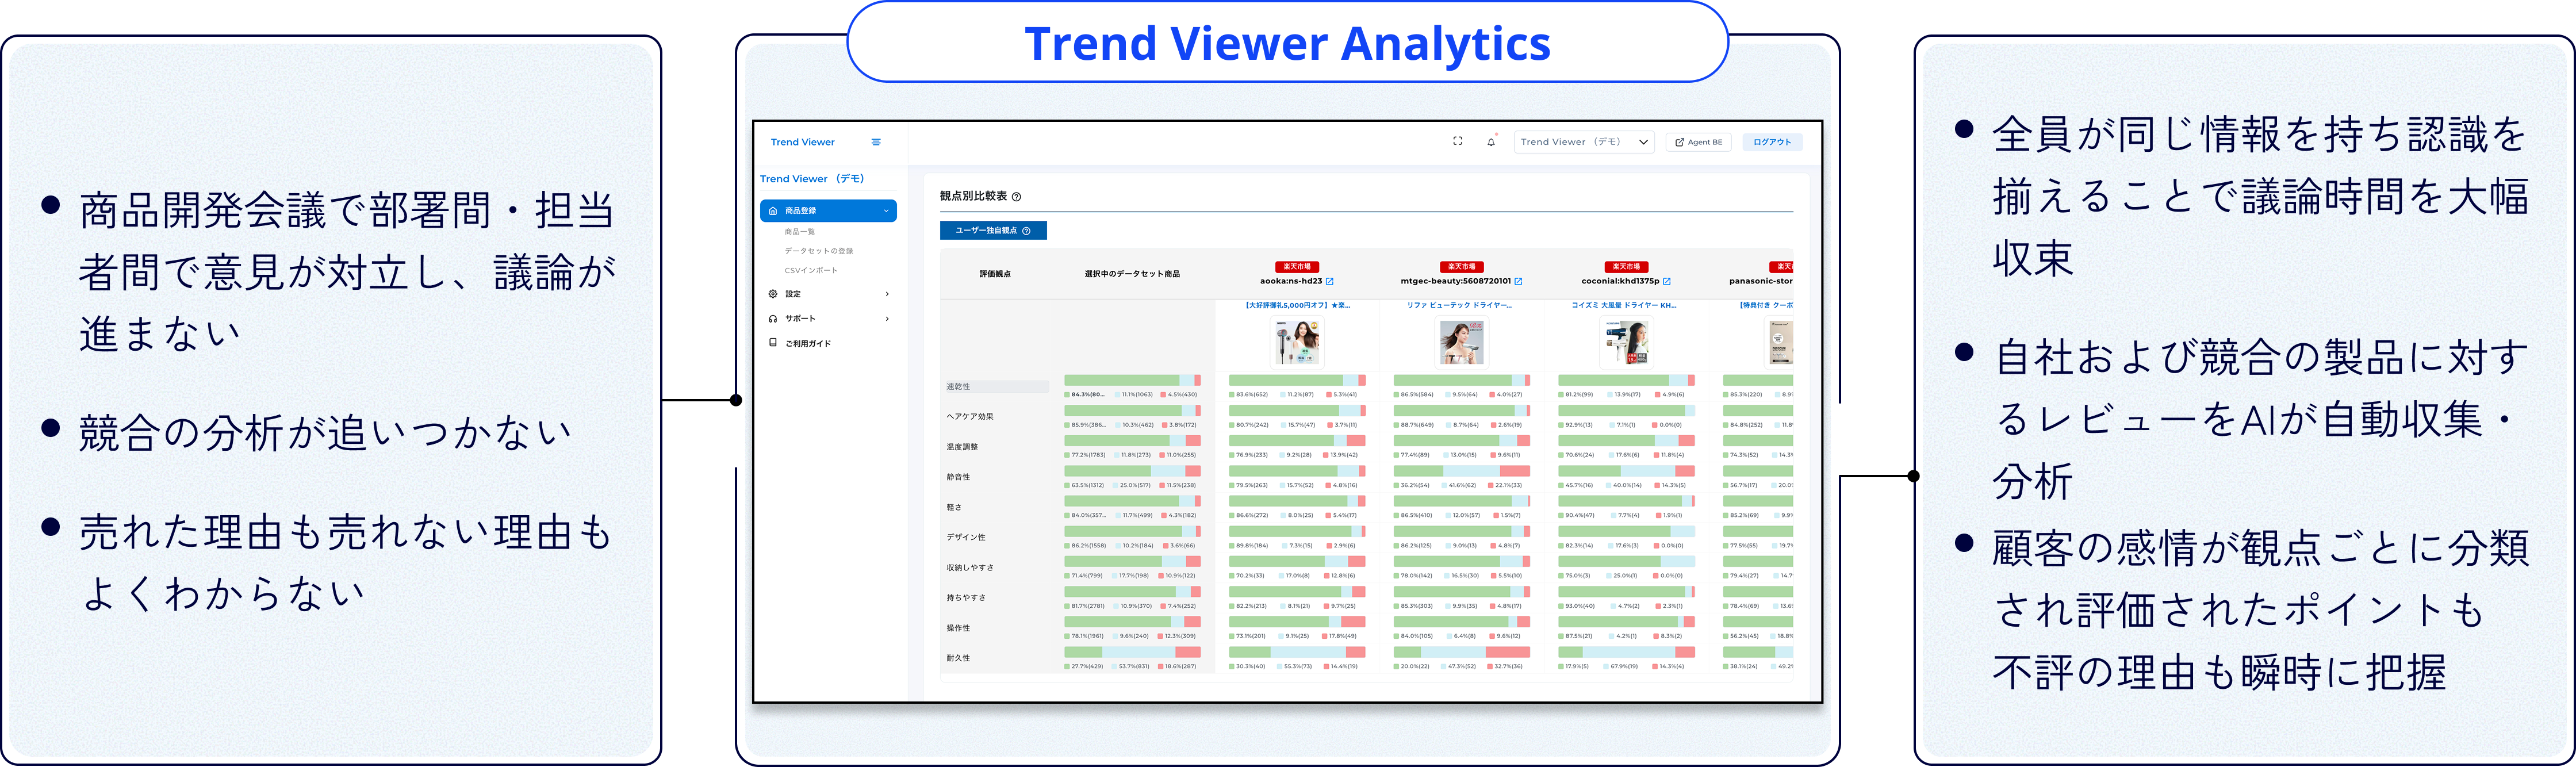Image resolution: width=2576 pixels, height=767 pixels.
Task: Select CSVインポート in the sidebar
Action: (811, 271)
